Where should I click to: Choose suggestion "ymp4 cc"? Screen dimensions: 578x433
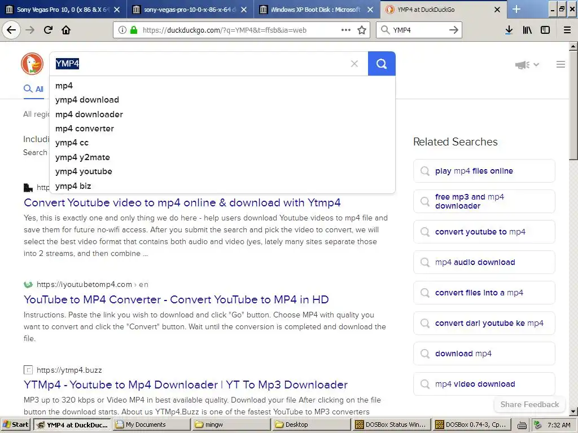coord(222,143)
